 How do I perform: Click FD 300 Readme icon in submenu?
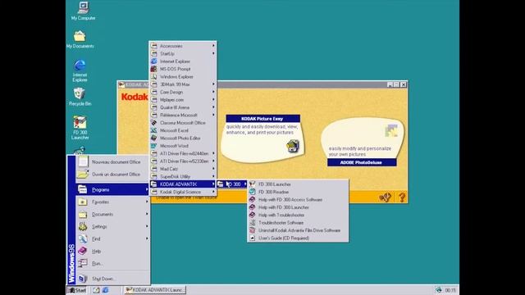pyautogui.click(x=252, y=192)
